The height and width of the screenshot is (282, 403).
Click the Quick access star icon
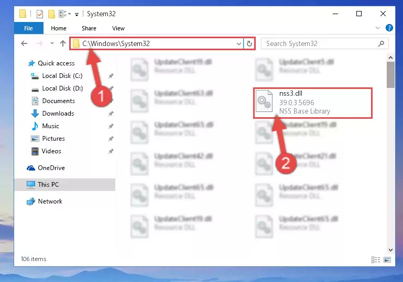31,63
